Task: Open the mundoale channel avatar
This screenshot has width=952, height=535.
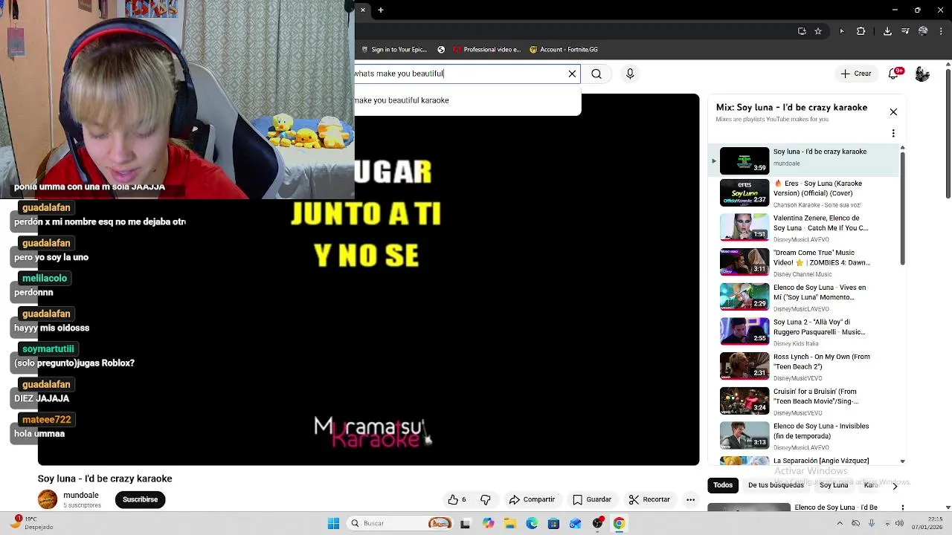Action: (x=48, y=499)
